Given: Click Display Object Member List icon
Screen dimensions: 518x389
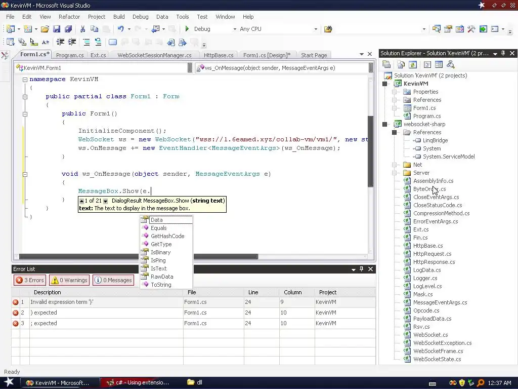Looking at the screenshot, I should 10,42.
